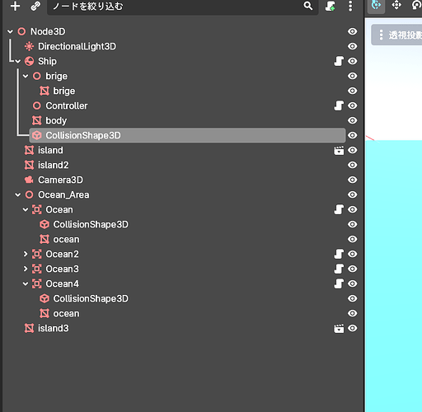422x412 pixels.
Task: Click the Ocean Area3D node icon
Action: [x=37, y=209]
